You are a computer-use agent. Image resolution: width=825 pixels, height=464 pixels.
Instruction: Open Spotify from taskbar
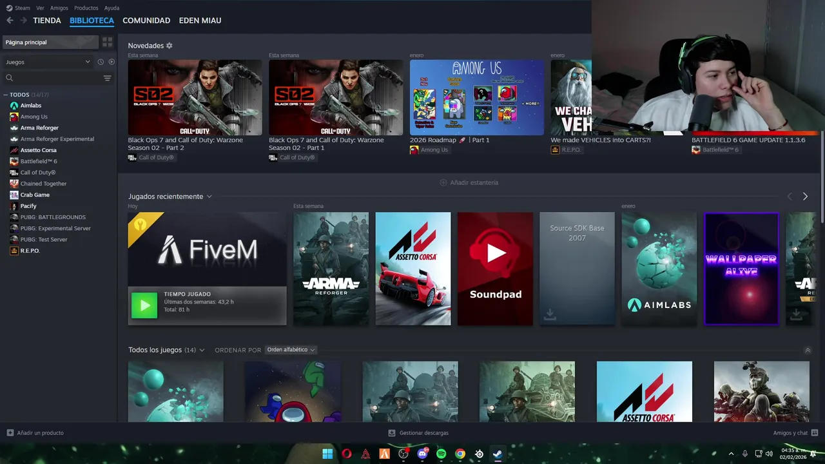pyautogui.click(x=442, y=454)
